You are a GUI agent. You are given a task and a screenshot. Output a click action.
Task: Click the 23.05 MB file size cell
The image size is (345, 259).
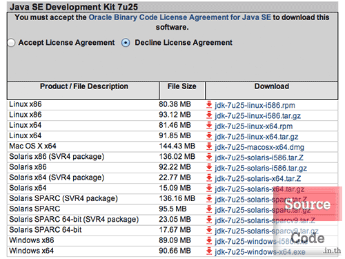point(175,219)
